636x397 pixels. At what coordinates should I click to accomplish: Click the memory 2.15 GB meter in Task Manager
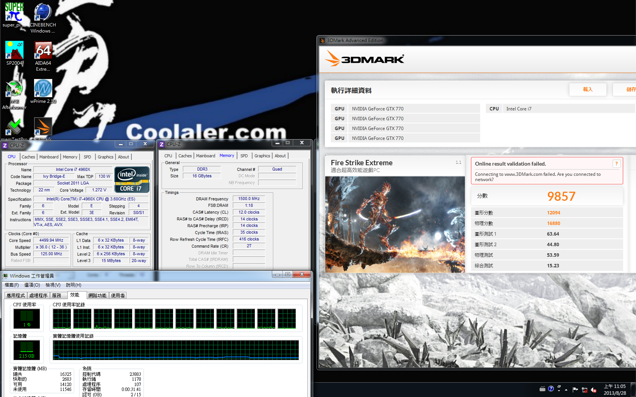pos(26,350)
